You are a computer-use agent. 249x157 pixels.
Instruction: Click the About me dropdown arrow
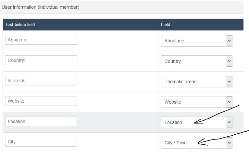229,41
